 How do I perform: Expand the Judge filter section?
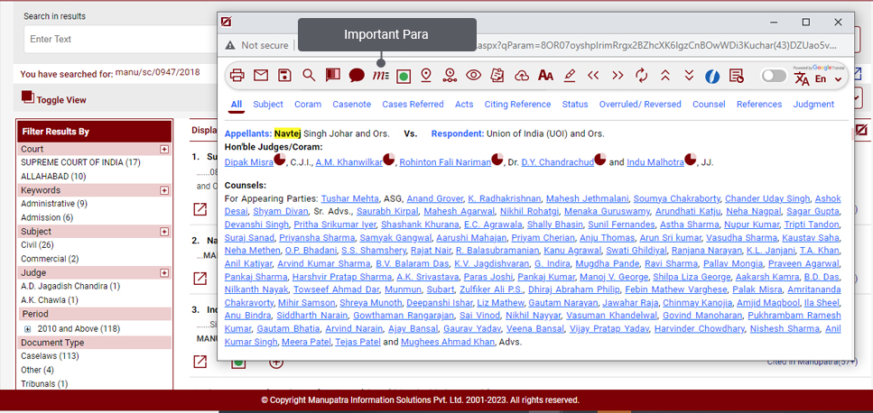164,273
